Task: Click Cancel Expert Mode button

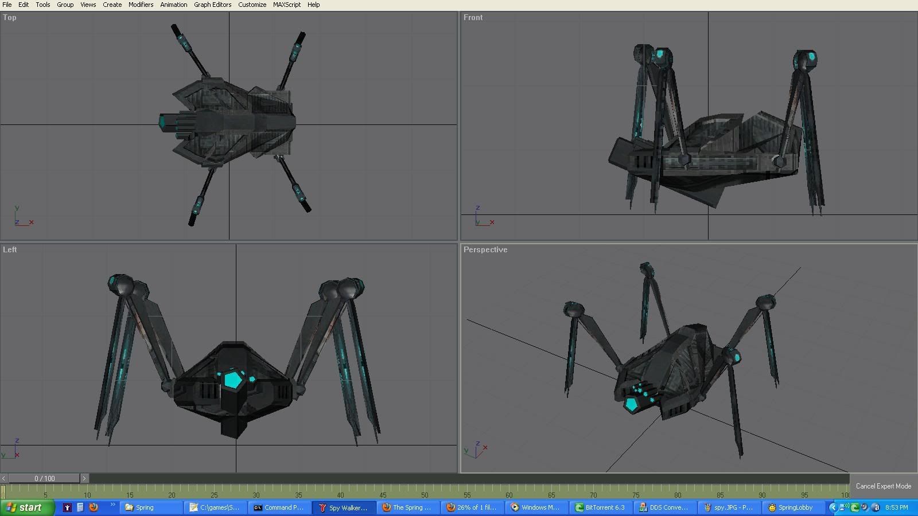Action: [884, 486]
